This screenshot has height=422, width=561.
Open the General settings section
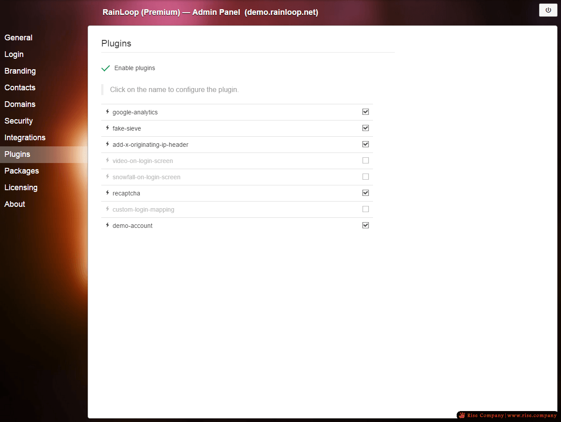tap(44, 38)
